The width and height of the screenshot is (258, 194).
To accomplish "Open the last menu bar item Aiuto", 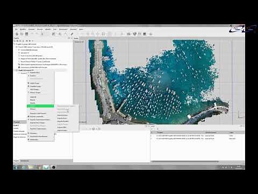I will click(81, 29).
